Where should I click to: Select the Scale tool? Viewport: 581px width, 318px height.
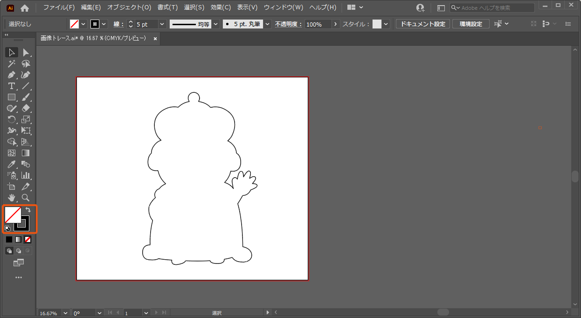tap(26, 120)
